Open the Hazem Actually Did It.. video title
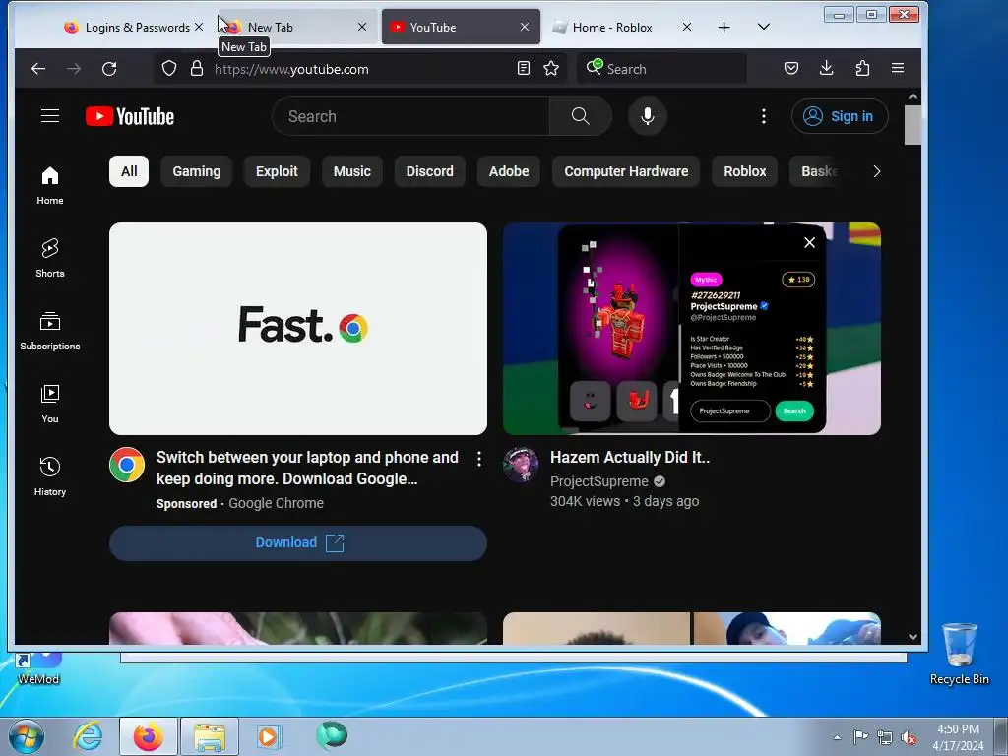Image resolution: width=1008 pixels, height=756 pixels. [x=629, y=457]
